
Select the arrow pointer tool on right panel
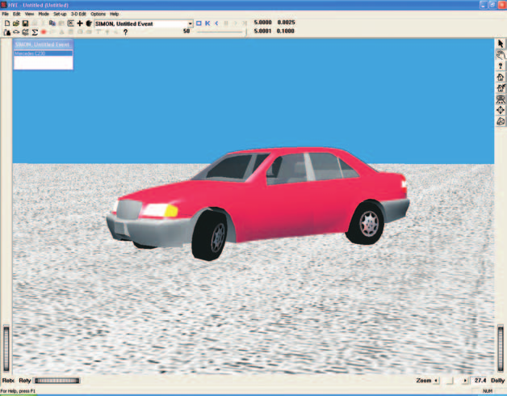point(501,44)
